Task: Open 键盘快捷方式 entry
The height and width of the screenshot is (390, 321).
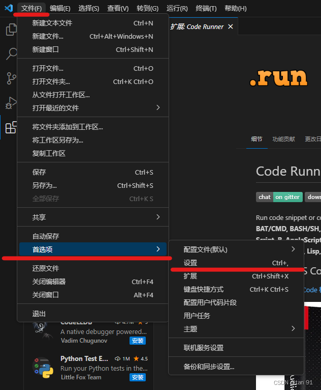Action: point(236,289)
